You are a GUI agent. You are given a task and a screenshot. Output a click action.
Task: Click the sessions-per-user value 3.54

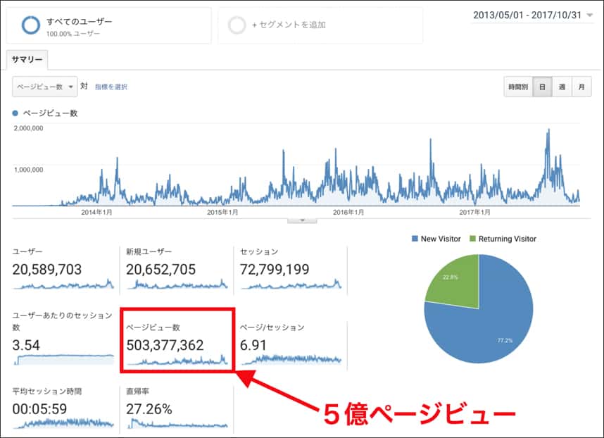26,345
